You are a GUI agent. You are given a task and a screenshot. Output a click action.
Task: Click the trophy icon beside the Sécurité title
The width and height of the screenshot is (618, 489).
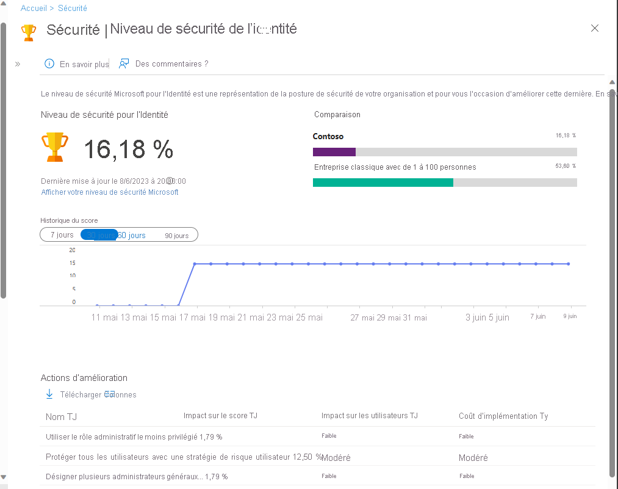(x=28, y=32)
